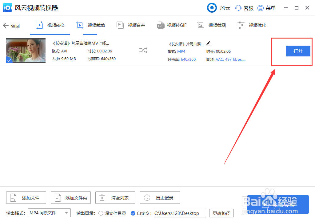Click the 打开 button
315x222 pixels.
[x=298, y=51]
